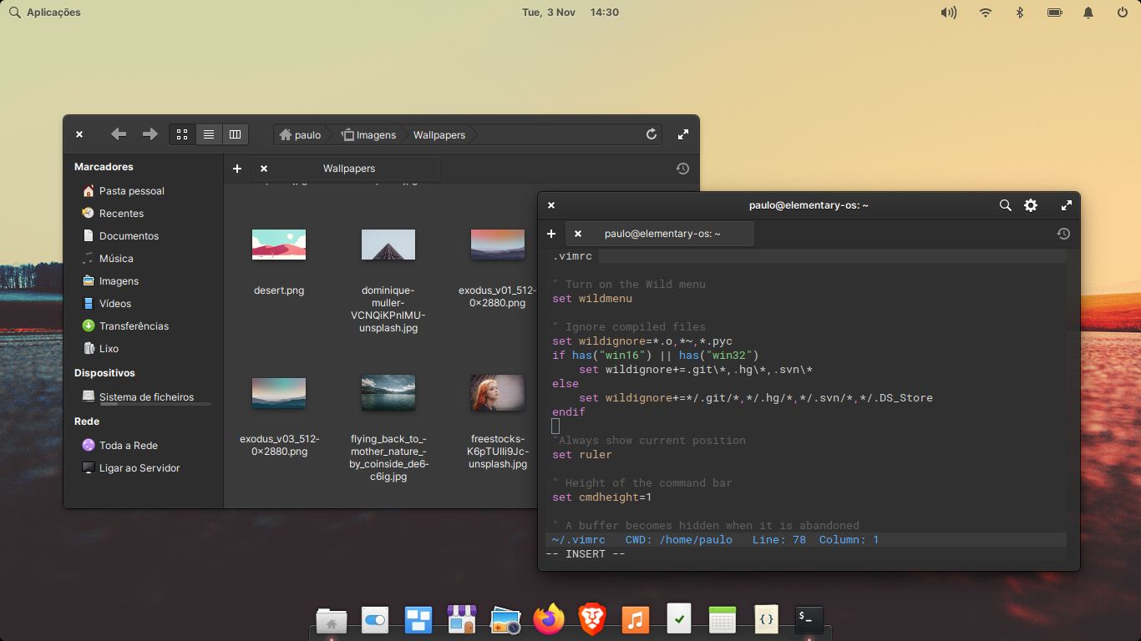
Task: Go to Imagens in the path bar
Action: [368, 134]
